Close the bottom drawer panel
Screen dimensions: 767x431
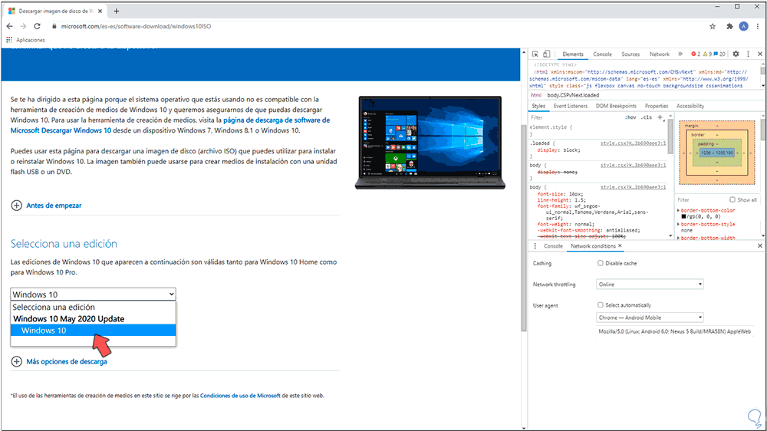759,246
